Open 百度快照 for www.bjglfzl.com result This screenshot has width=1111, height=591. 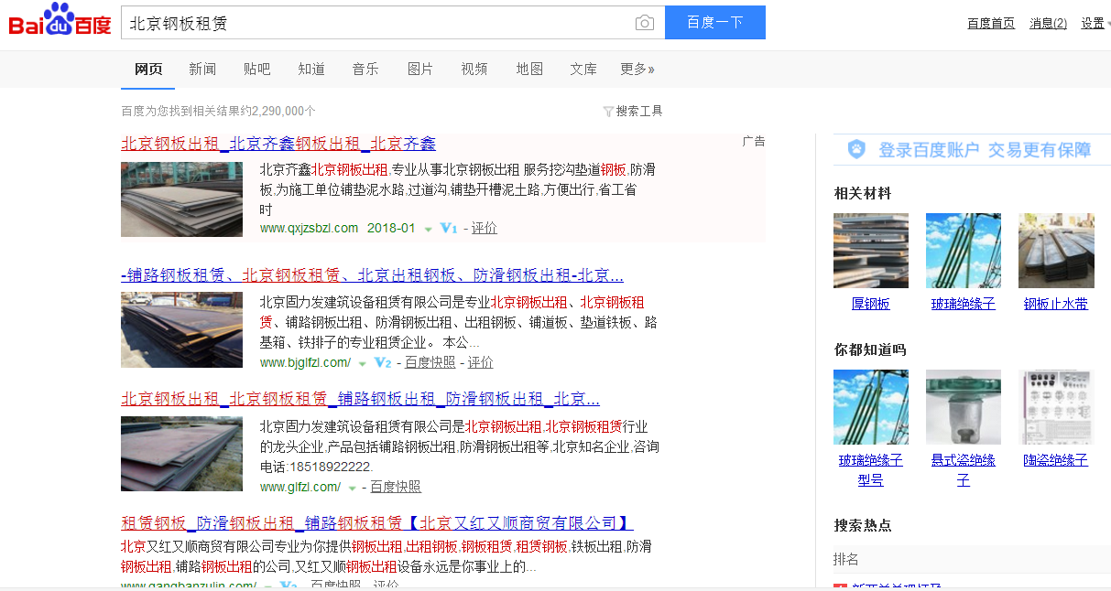point(430,362)
